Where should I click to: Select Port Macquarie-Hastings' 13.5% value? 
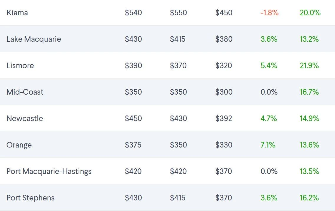point(309,171)
